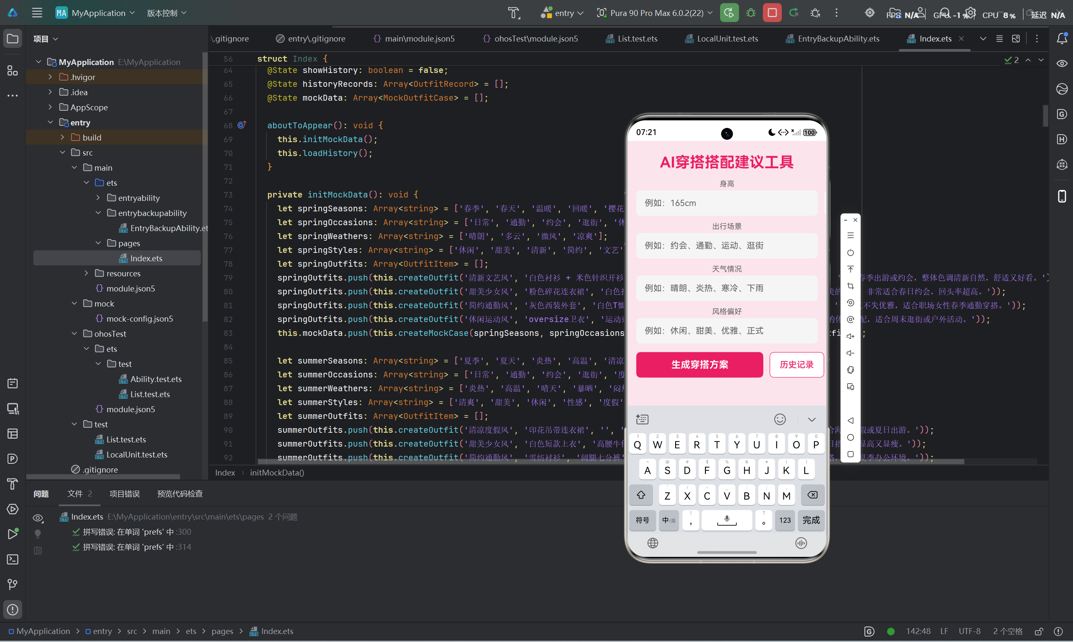The image size is (1073, 642).
Task: Toggle the 符号 symbol keyboard key
Action: click(x=642, y=520)
